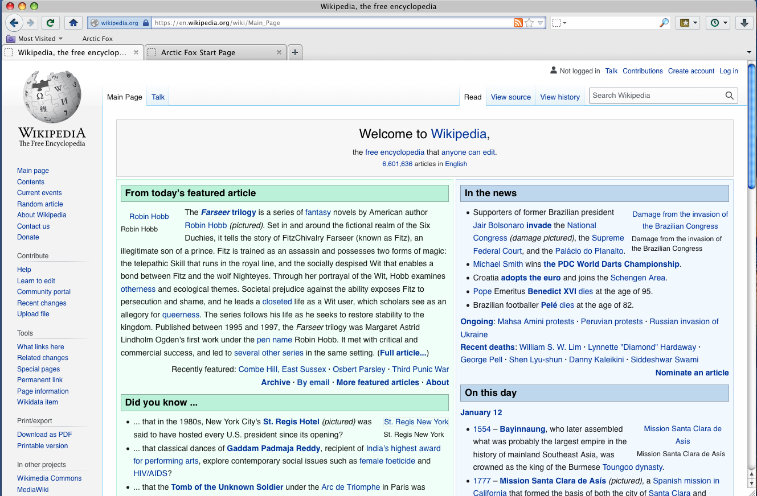The image size is (757, 496).
Task: Click the Wikipedia globe logo
Action: pos(52,97)
